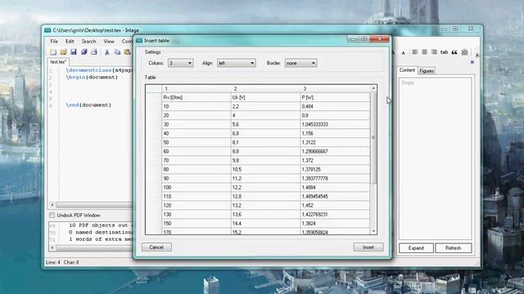The height and width of the screenshot is (294, 524).
Task: Click the cell '10,5'
Action: click(265, 169)
